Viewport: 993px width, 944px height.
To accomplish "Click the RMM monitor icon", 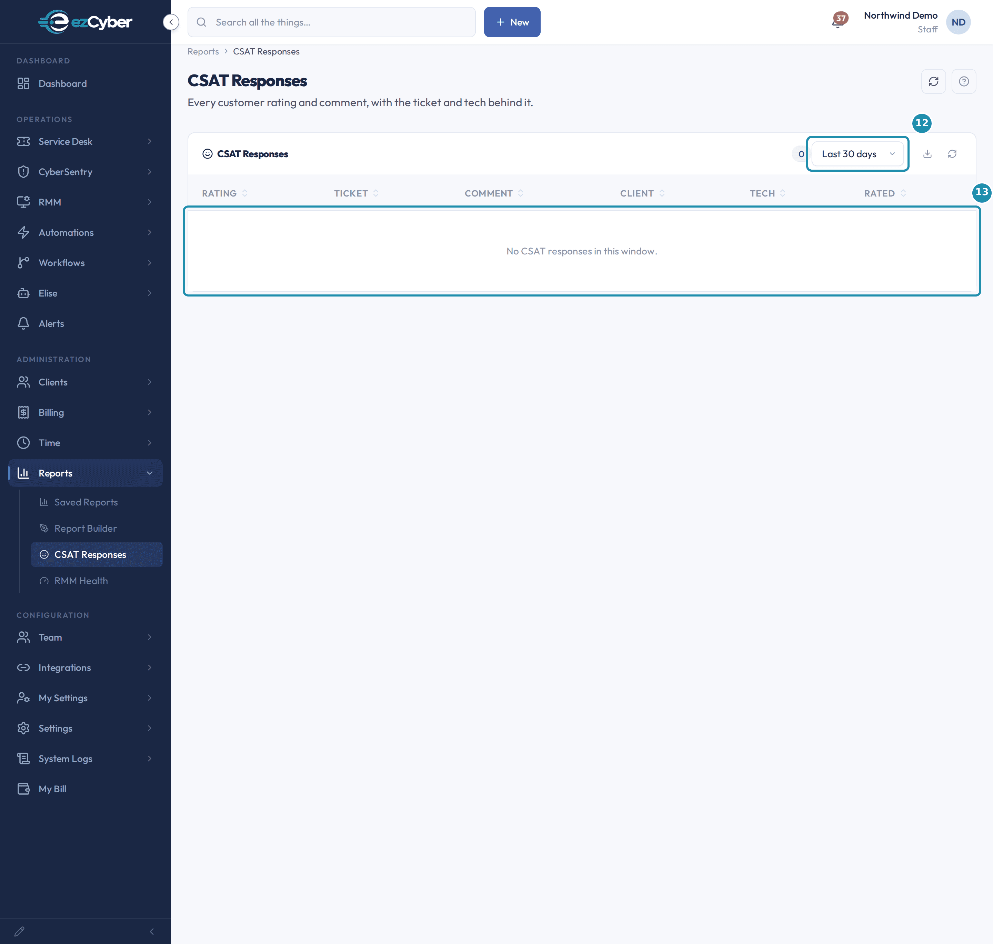I will click(23, 202).
